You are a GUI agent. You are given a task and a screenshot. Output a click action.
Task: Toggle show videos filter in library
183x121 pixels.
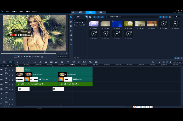94,17
